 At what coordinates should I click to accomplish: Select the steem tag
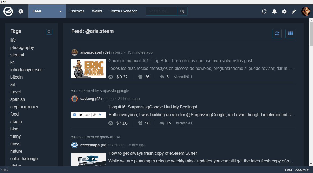point(16,121)
